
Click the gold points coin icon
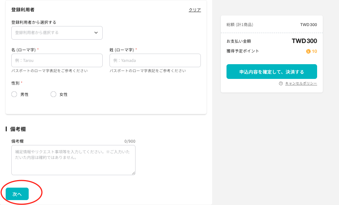(x=308, y=51)
